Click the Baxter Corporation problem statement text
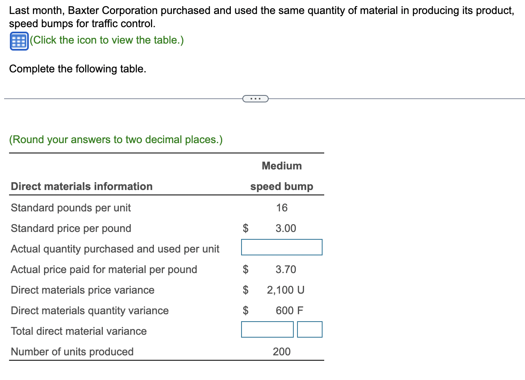The width and height of the screenshot is (525, 380). [259, 10]
